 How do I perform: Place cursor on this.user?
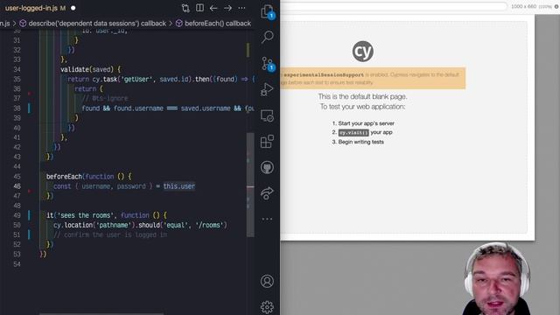click(x=179, y=186)
